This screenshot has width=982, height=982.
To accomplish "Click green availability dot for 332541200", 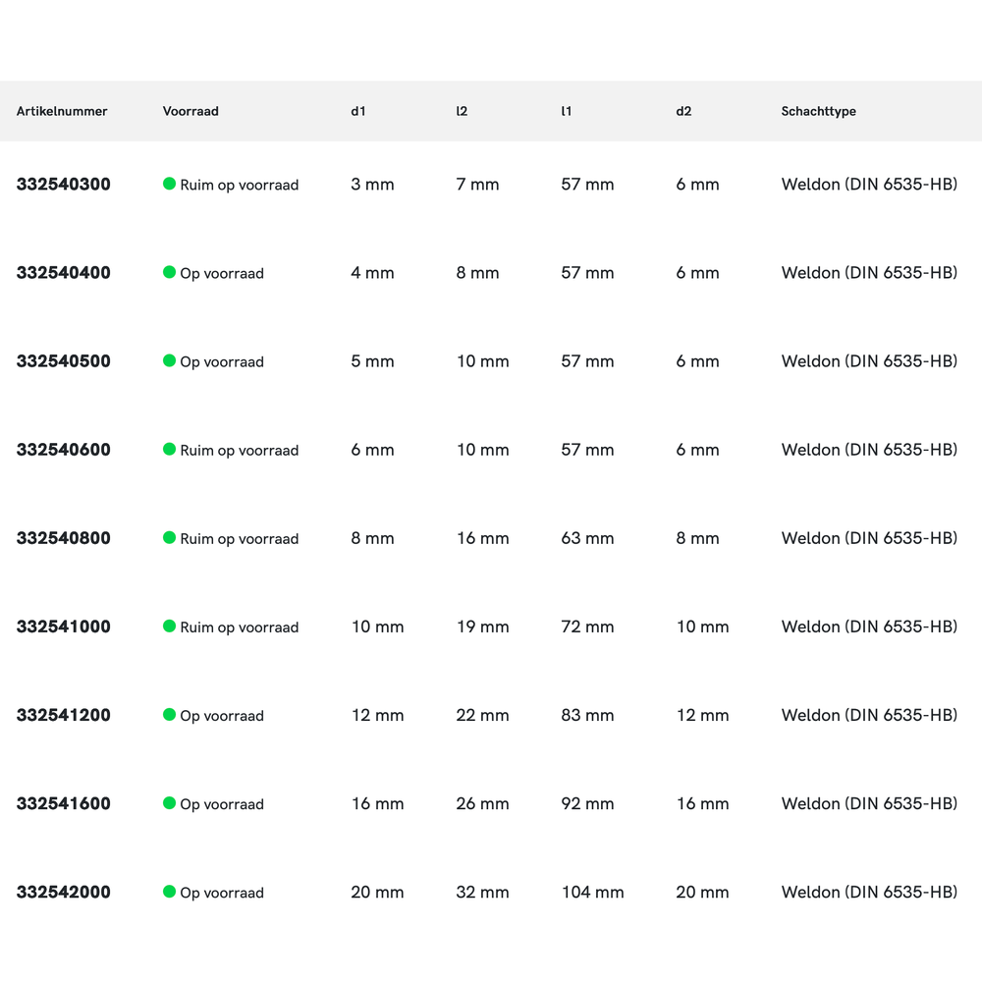I will click(x=169, y=714).
